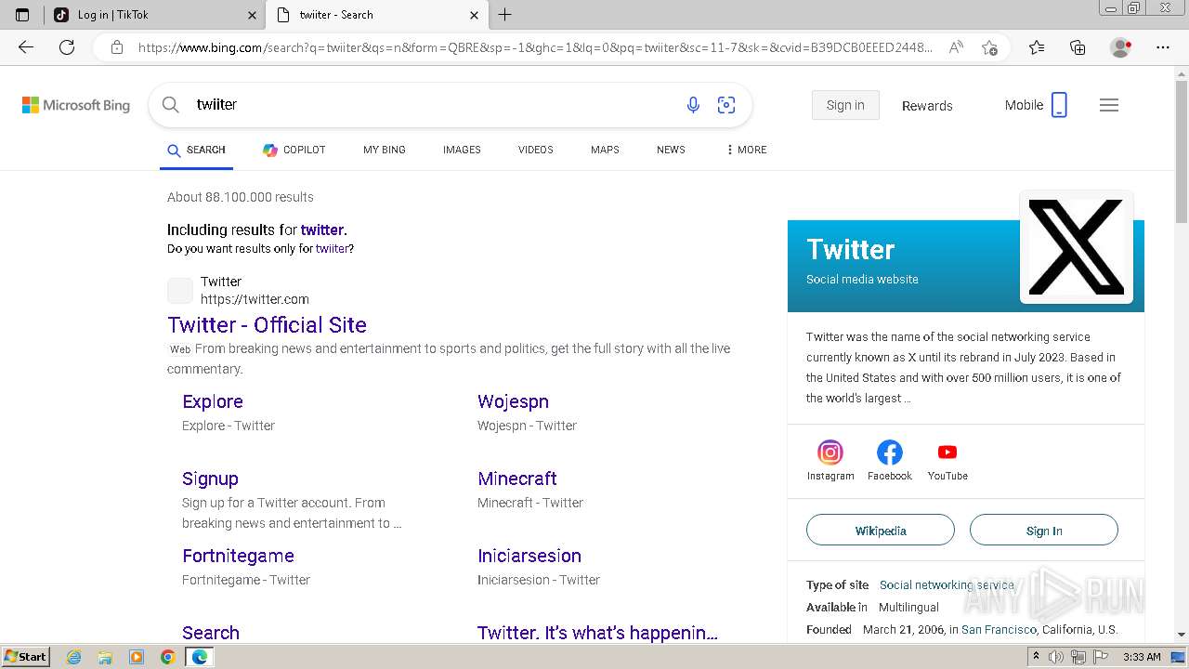
Task: Click the Bing search text field
Action: (x=432, y=105)
